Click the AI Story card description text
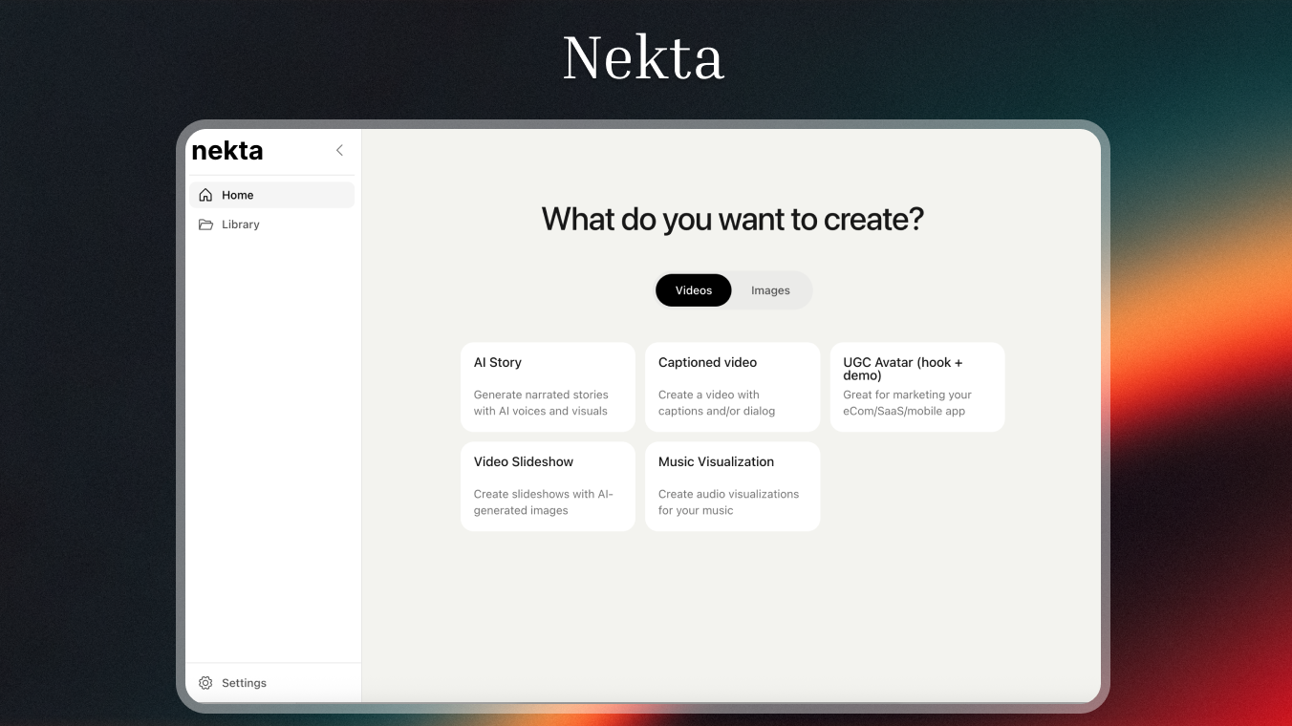Viewport: 1292px width, 726px height. [541, 402]
